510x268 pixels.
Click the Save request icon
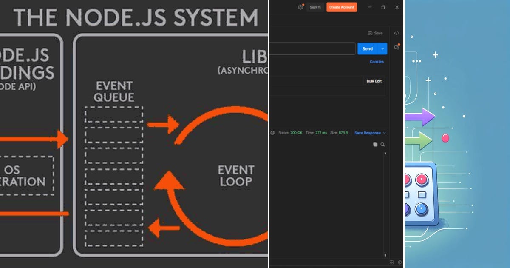(370, 33)
